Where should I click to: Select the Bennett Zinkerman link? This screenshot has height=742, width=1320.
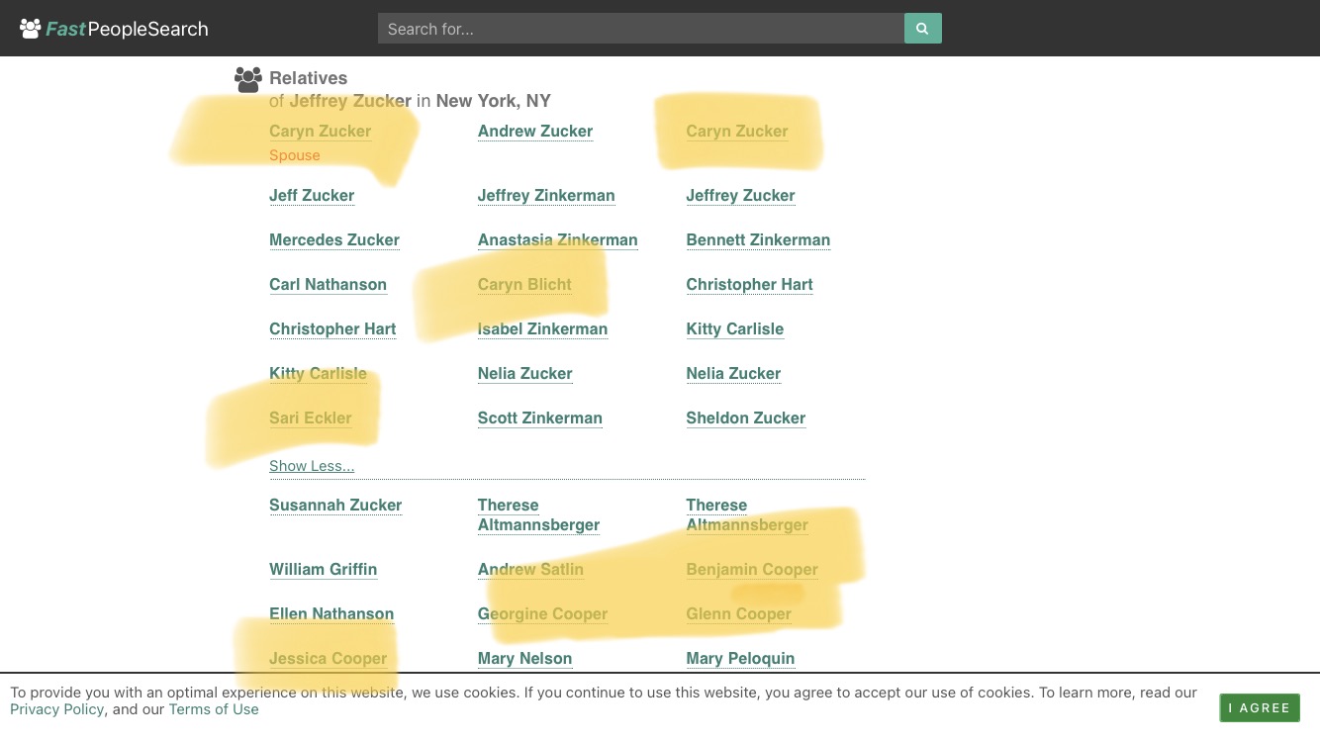pos(758,240)
